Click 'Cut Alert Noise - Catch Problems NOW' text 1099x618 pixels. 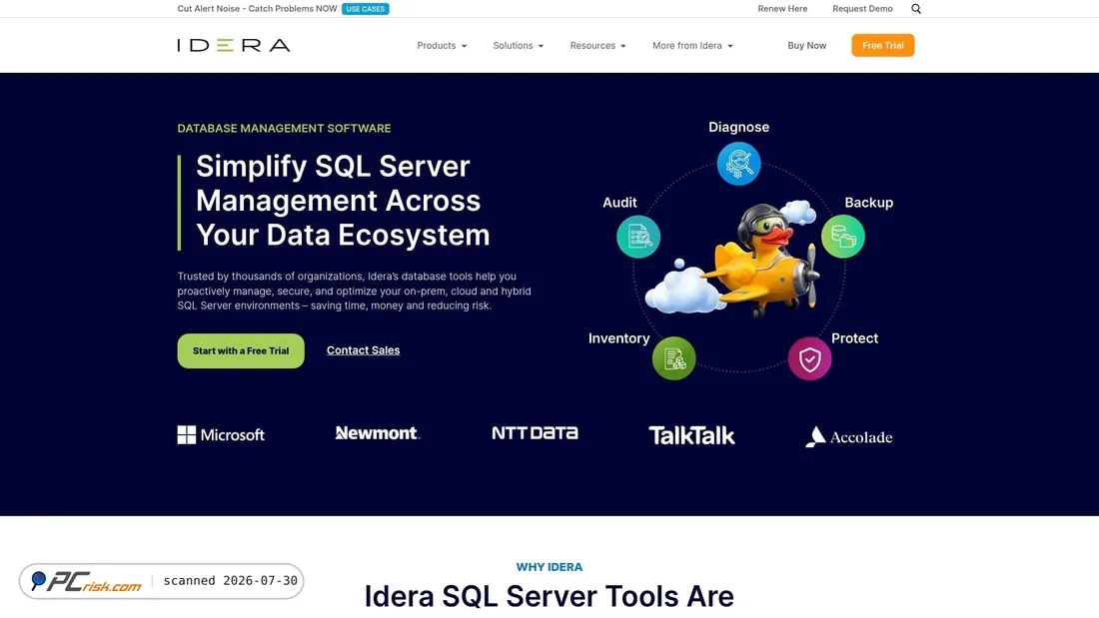tap(257, 9)
